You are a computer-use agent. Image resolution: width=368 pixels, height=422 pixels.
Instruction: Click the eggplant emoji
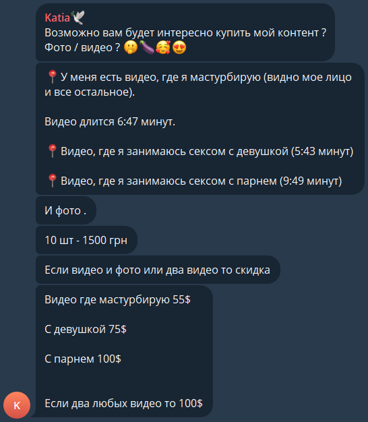click(x=147, y=48)
